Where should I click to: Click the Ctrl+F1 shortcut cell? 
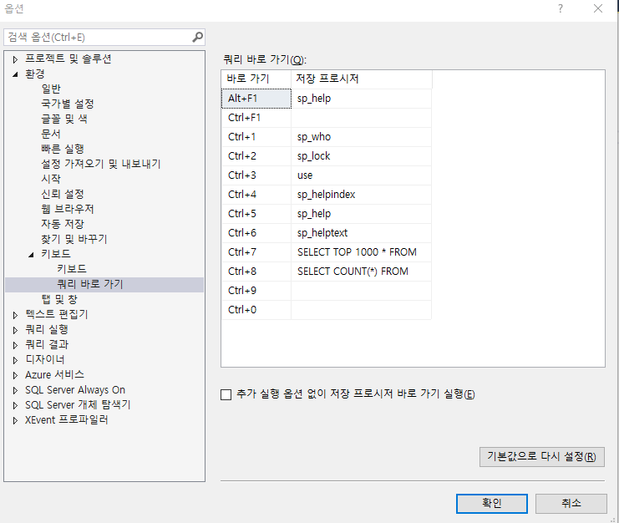[x=256, y=118]
